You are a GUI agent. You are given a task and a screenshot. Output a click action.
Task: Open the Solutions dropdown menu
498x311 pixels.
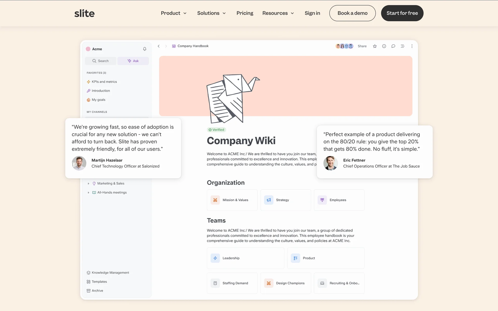coord(211,13)
